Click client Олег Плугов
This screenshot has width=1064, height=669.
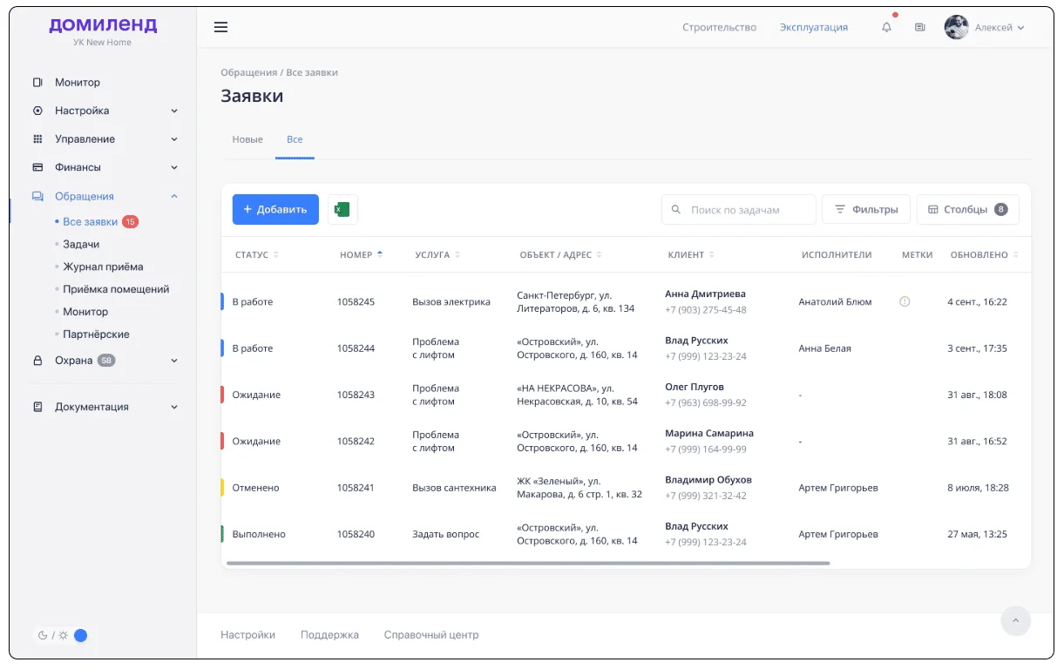pos(694,387)
